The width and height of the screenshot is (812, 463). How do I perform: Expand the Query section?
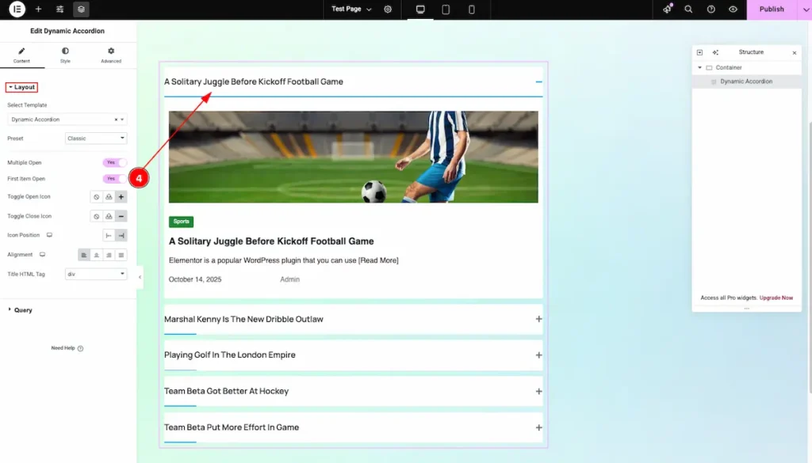click(23, 310)
